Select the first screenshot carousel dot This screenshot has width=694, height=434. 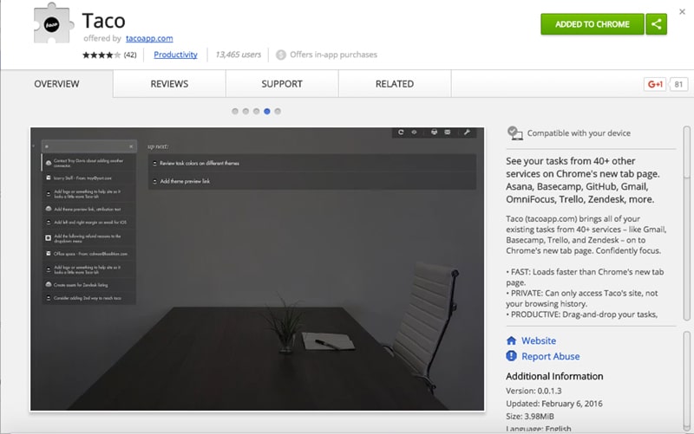click(235, 111)
